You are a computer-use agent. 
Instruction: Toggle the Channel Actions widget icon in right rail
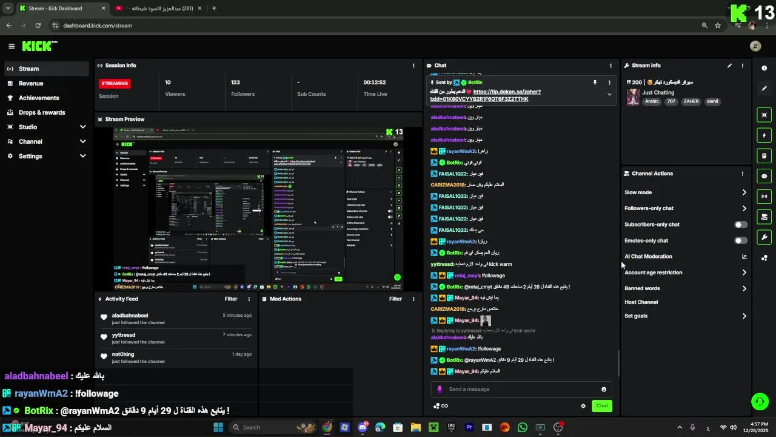click(764, 217)
